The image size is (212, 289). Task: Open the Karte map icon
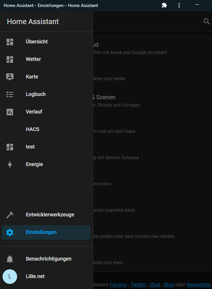point(10,77)
